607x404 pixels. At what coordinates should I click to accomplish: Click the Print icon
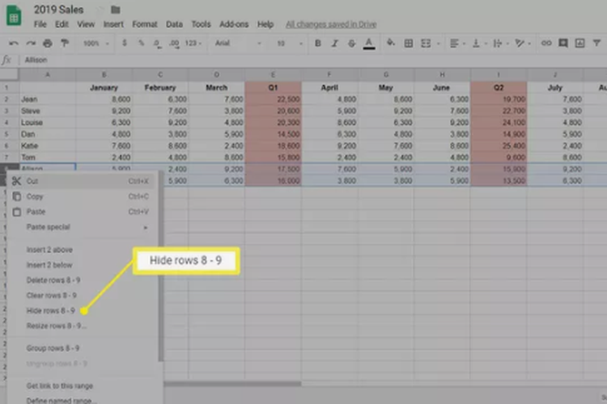(x=48, y=44)
